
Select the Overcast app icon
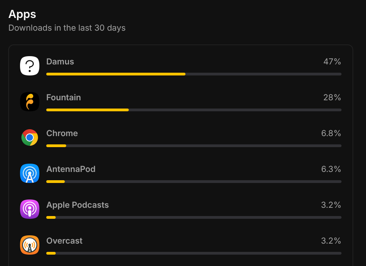(30, 245)
